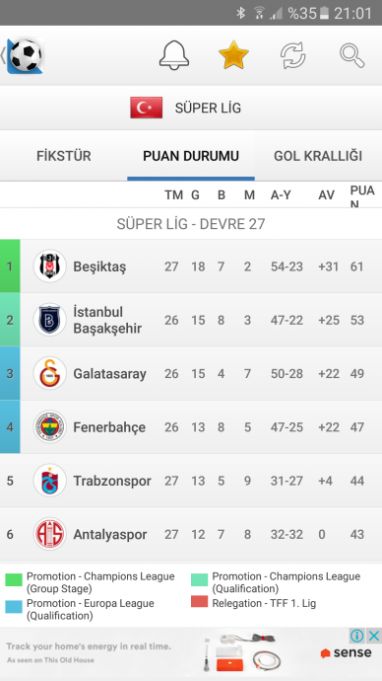The height and width of the screenshot is (681, 382).
Task: Open search with the magnifier icon
Action: 351,55
